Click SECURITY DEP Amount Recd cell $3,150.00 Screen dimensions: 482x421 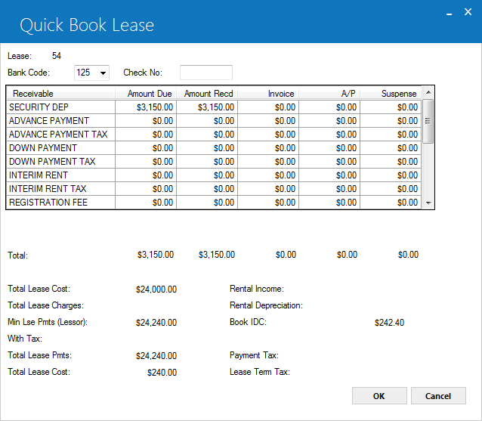coord(207,107)
